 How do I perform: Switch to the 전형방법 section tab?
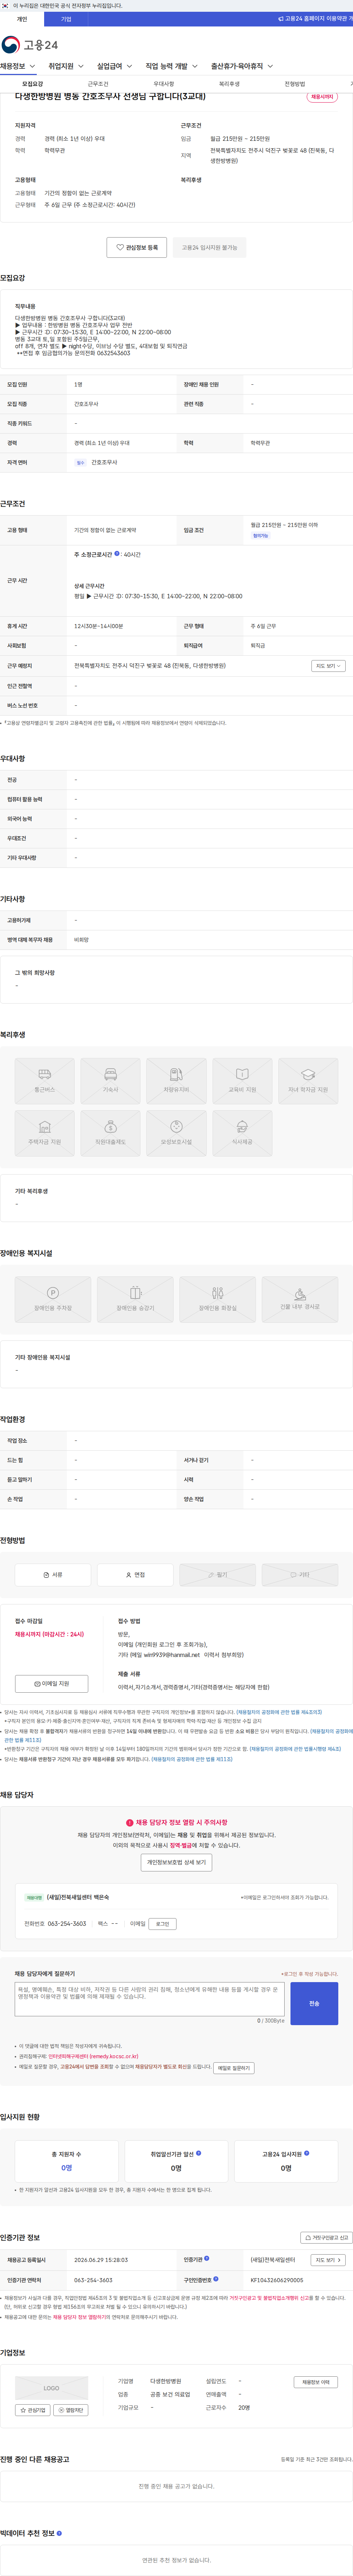(295, 84)
